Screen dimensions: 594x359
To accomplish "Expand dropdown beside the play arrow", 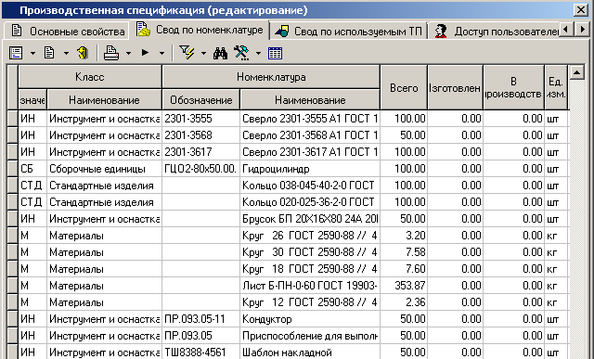I will tap(161, 54).
